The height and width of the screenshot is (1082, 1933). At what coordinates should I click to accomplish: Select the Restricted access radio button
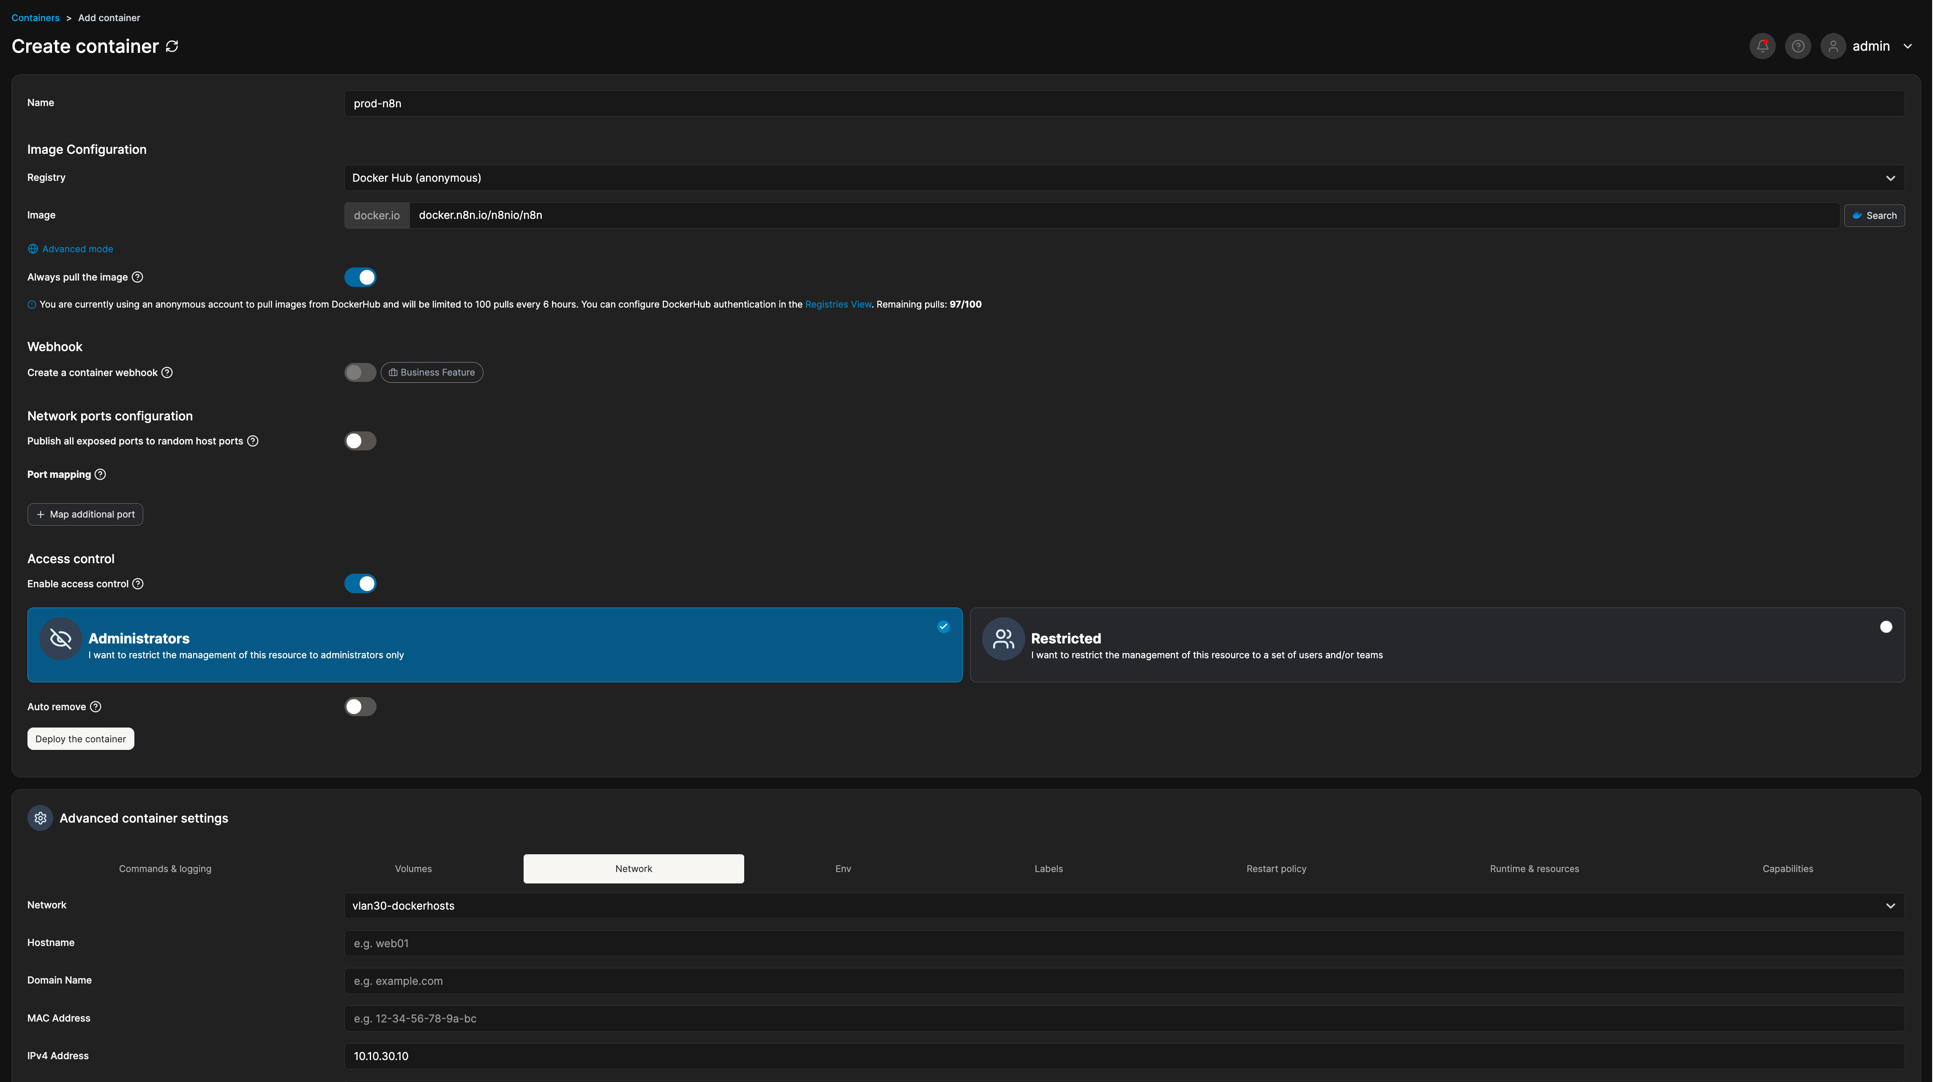[x=1886, y=627]
